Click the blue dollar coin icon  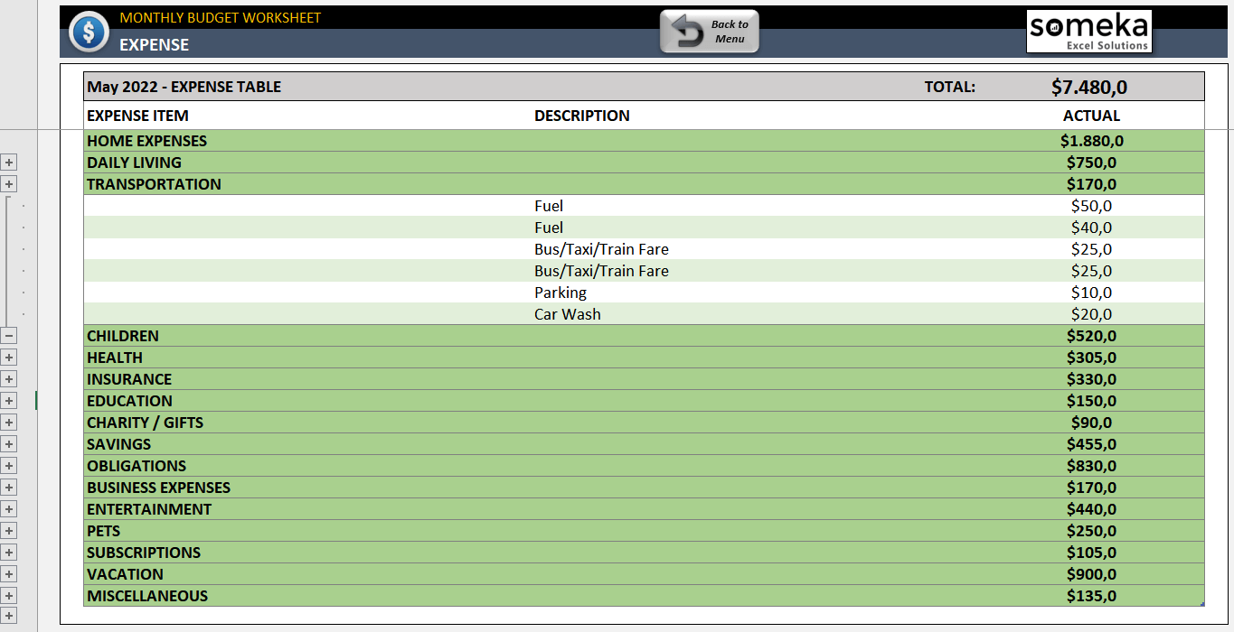pos(88,31)
